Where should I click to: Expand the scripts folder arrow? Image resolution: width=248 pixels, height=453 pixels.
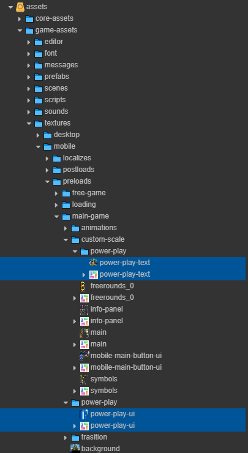29,100
